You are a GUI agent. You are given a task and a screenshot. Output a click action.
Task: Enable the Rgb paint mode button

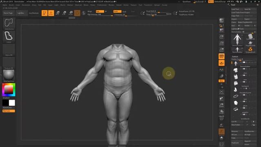[100, 11]
